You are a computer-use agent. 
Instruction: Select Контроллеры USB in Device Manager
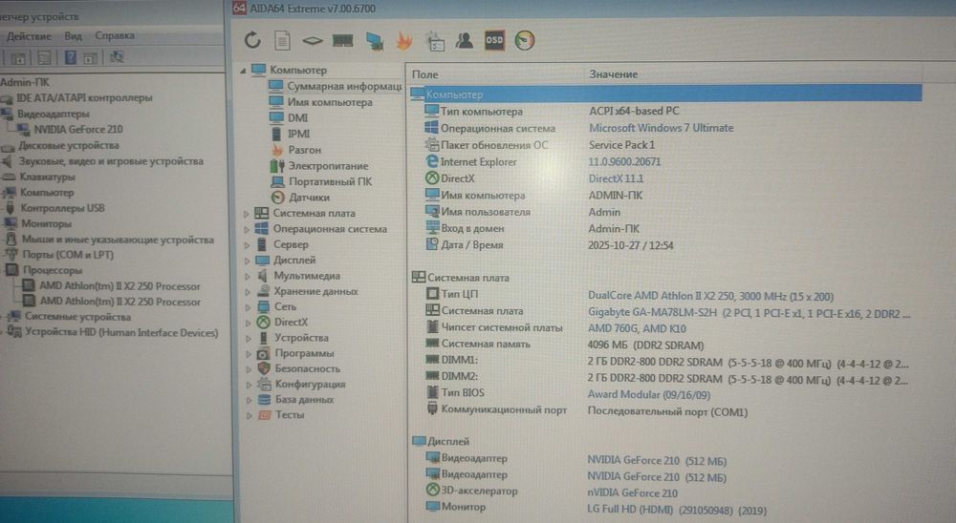62,208
